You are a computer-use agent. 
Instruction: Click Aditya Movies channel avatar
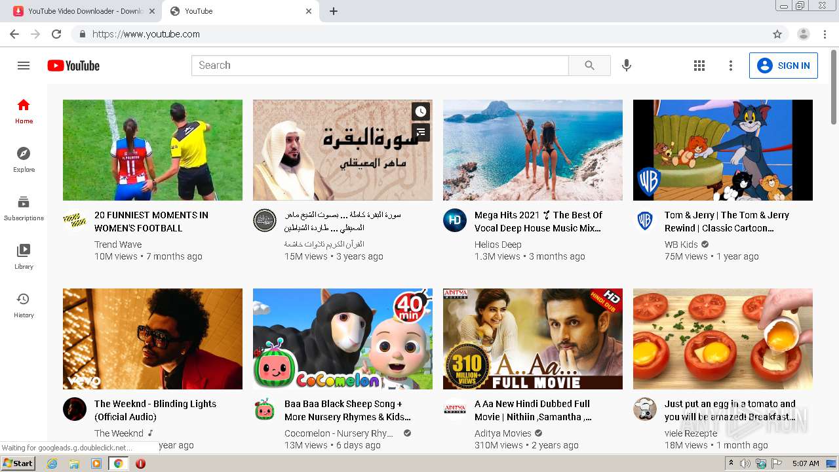pyautogui.click(x=455, y=409)
